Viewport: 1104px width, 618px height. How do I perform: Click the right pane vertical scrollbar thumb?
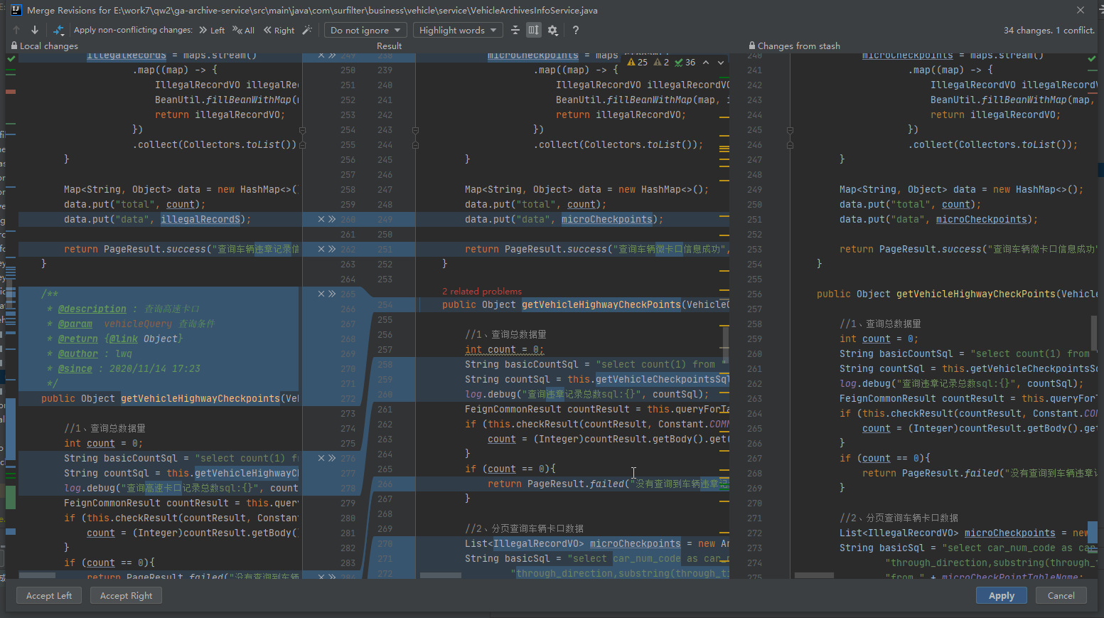click(x=1093, y=333)
